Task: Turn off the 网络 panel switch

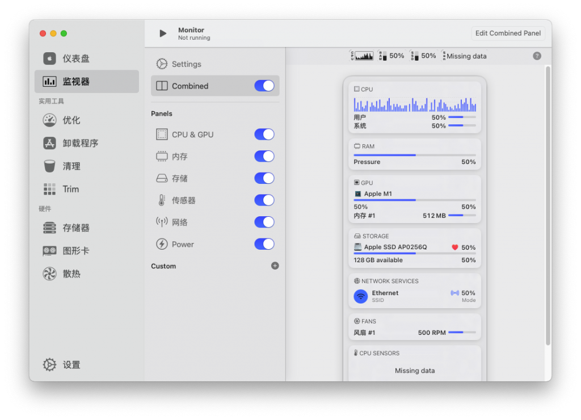Action: coord(264,222)
